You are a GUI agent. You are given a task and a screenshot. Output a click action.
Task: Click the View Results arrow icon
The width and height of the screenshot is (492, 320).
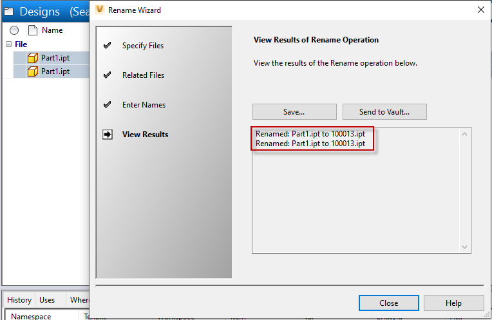pos(108,135)
